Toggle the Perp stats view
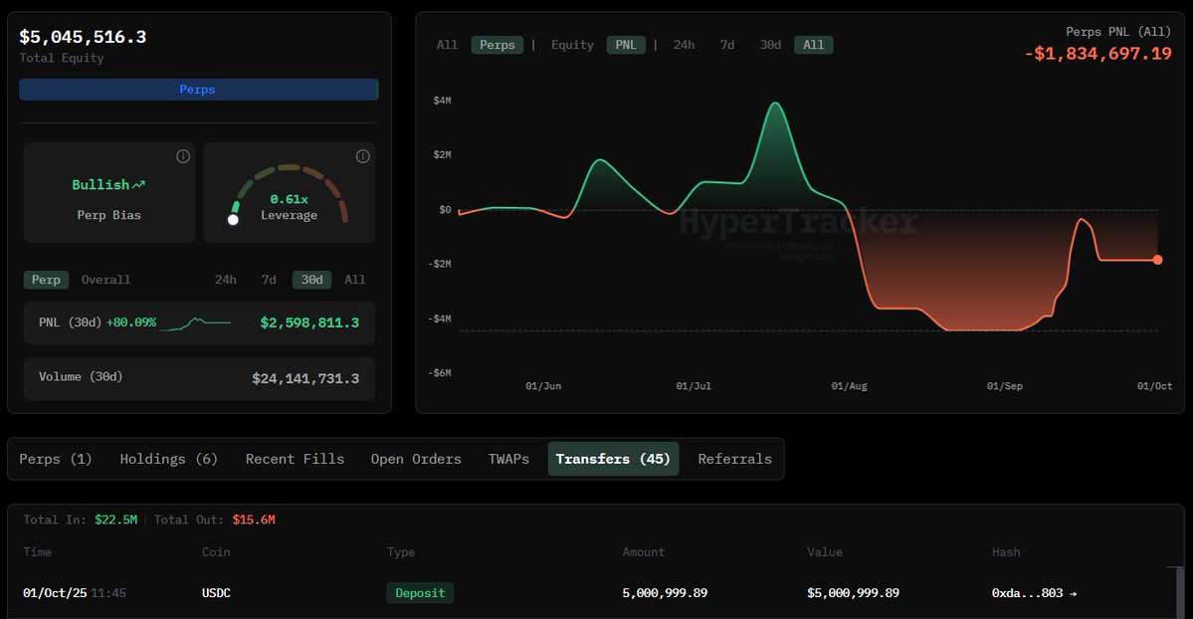 tap(46, 280)
